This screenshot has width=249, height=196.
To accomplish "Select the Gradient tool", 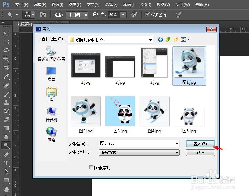I will [x=6, y=128].
